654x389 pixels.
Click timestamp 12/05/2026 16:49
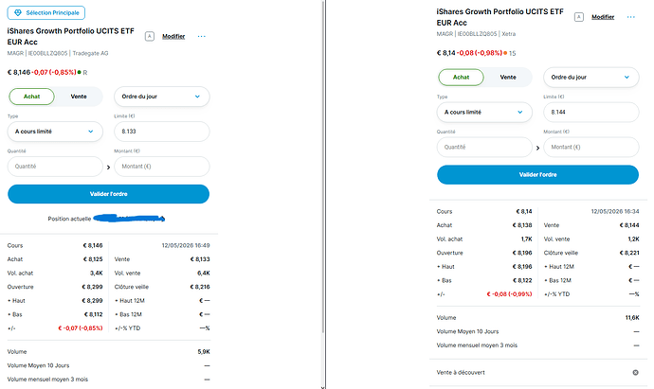[186, 246]
